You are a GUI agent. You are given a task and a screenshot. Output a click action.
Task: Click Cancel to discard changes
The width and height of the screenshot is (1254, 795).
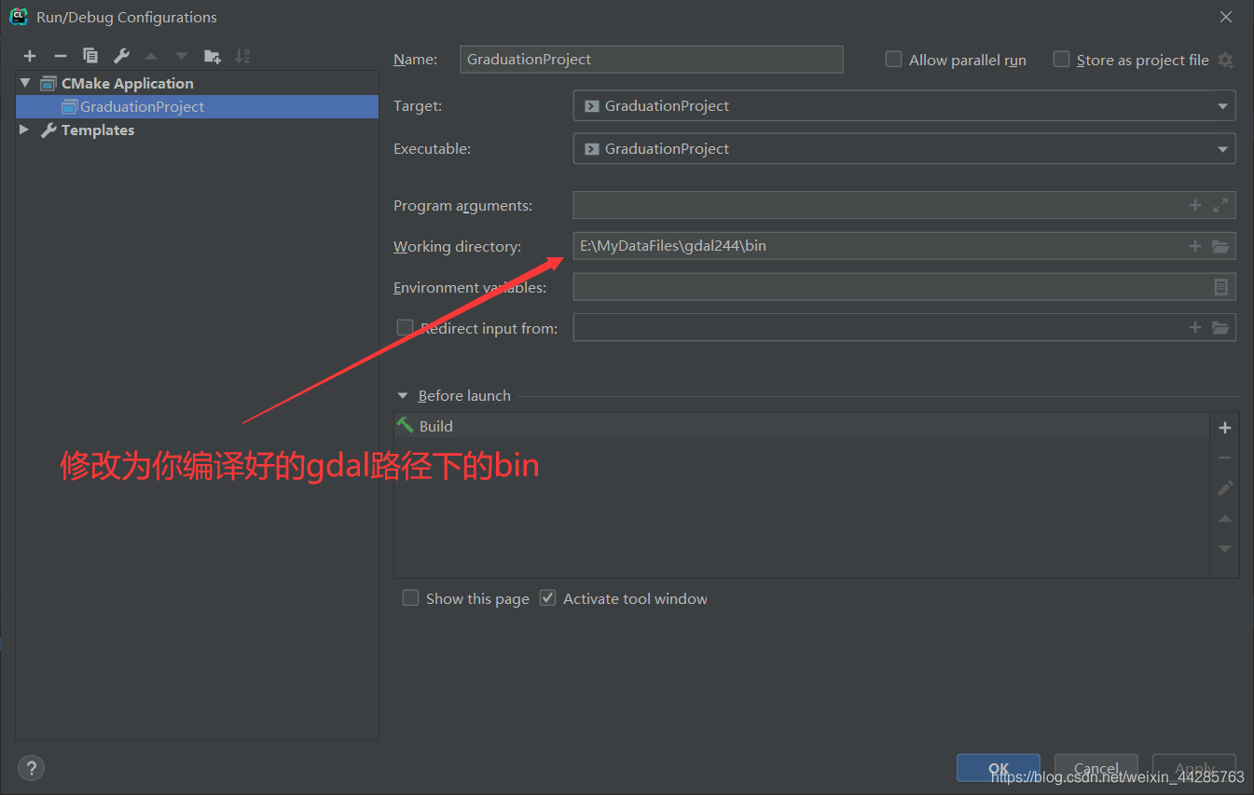pyautogui.click(x=1096, y=768)
